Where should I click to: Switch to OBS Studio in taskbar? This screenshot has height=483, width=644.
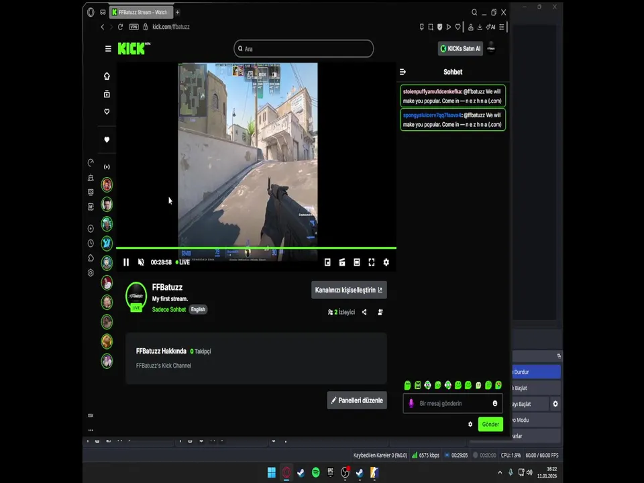(x=345, y=473)
